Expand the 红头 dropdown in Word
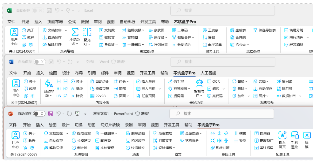The width and height of the screenshot is (313, 161). point(128,81)
